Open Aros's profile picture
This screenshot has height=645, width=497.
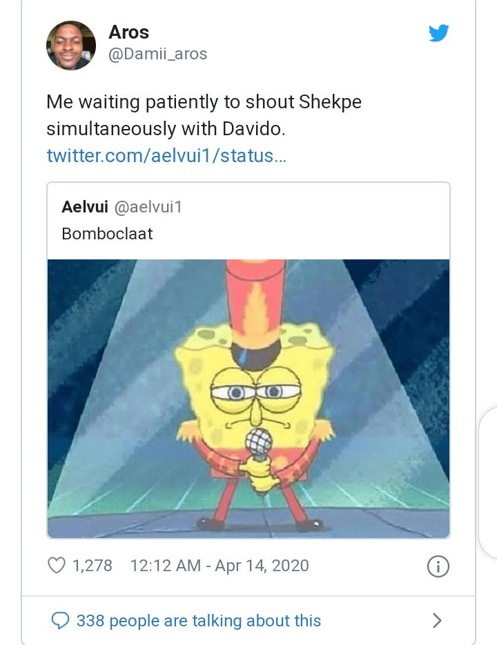[x=71, y=46]
